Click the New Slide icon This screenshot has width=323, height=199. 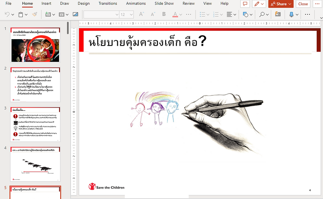pos(48,14)
